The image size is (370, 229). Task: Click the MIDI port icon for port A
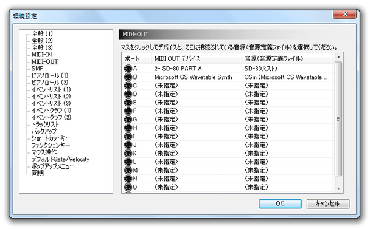pyautogui.click(x=128, y=69)
